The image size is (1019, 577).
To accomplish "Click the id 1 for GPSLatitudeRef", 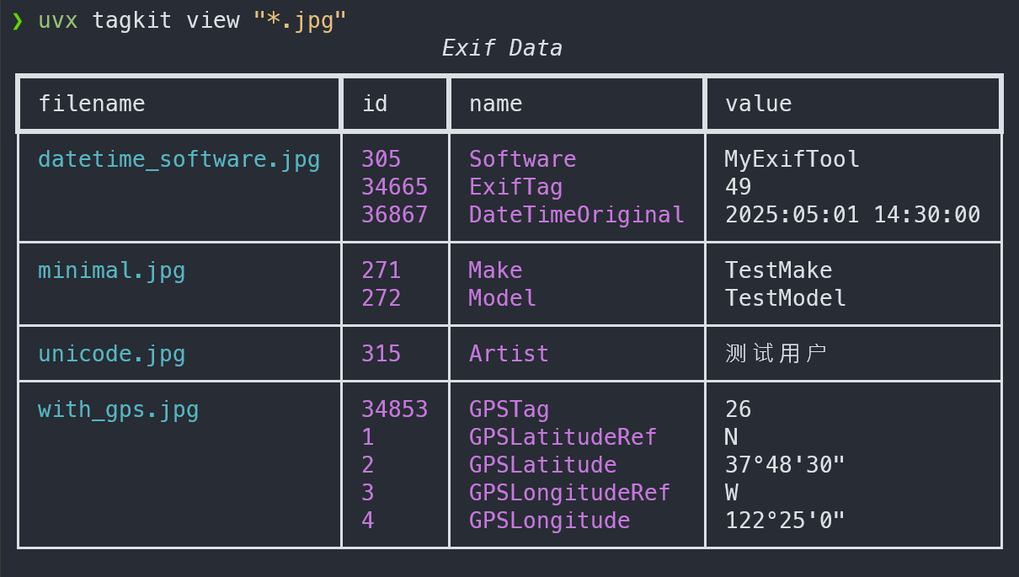I will (x=368, y=437).
